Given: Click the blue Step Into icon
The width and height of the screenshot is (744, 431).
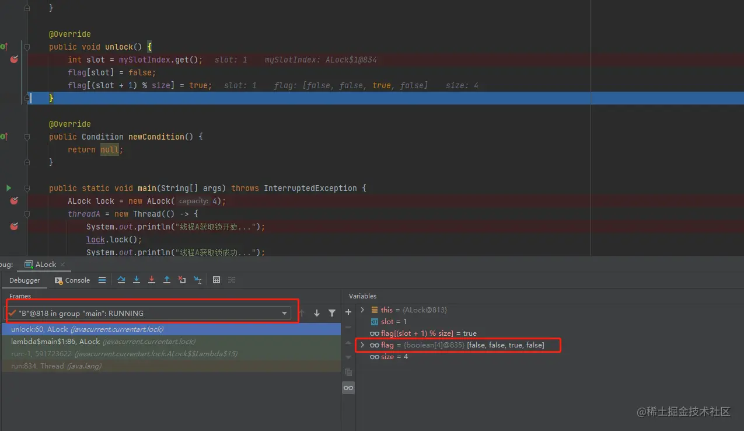Looking at the screenshot, I should coord(137,280).
